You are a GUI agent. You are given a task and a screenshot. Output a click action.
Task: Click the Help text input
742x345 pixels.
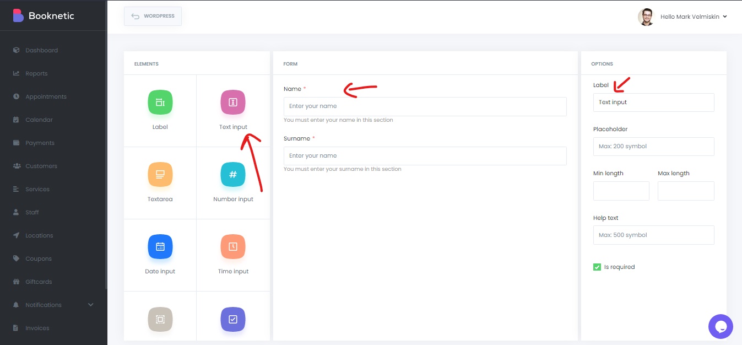[653, 235]
